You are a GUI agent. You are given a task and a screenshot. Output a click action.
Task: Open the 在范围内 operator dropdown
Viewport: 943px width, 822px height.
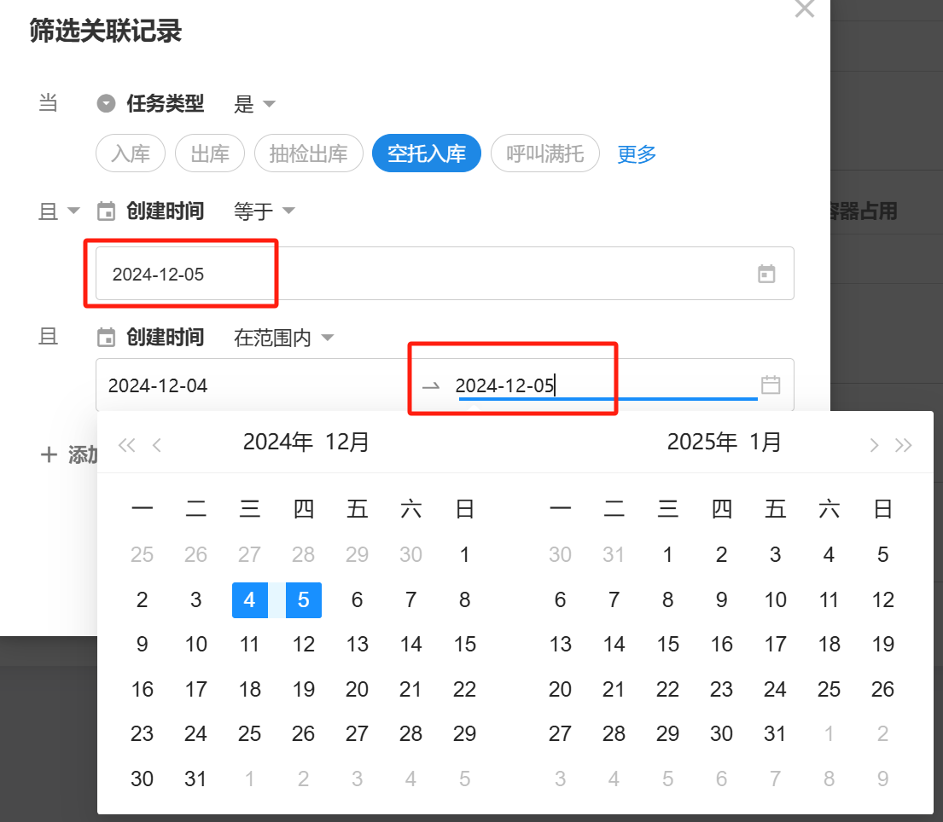tap(283, 338)
